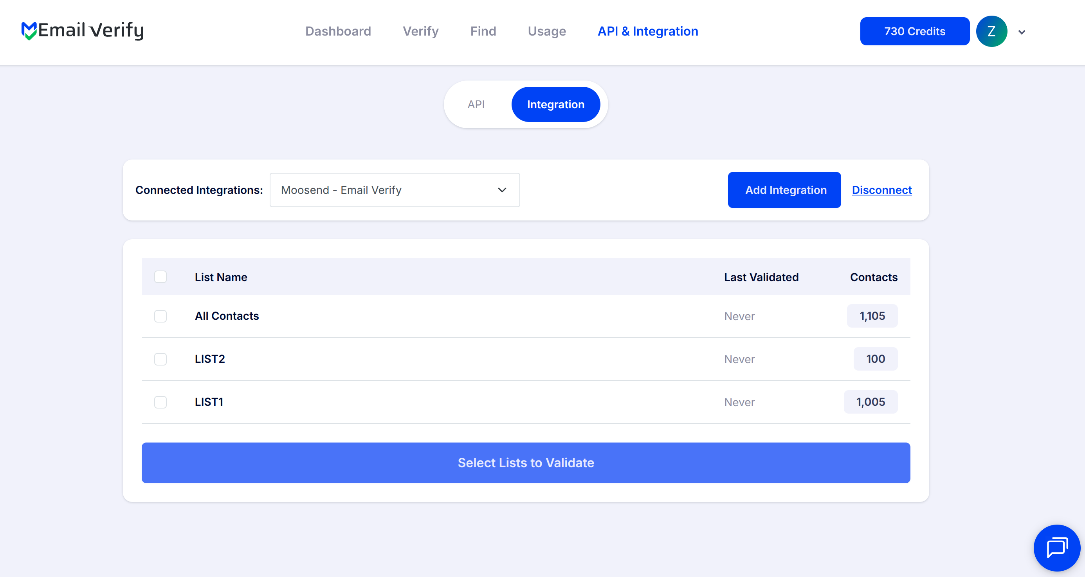This screenshot has width=1085, height=577.
Task: Click the Contacts column header
Action: [x=874, y=277]
